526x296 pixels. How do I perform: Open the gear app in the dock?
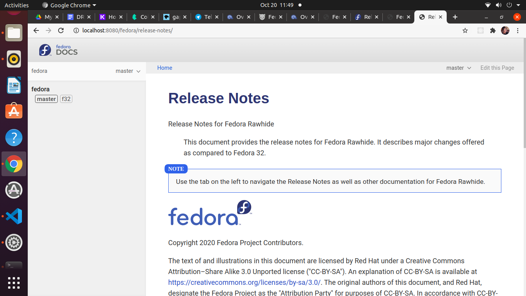coord(14,242)
